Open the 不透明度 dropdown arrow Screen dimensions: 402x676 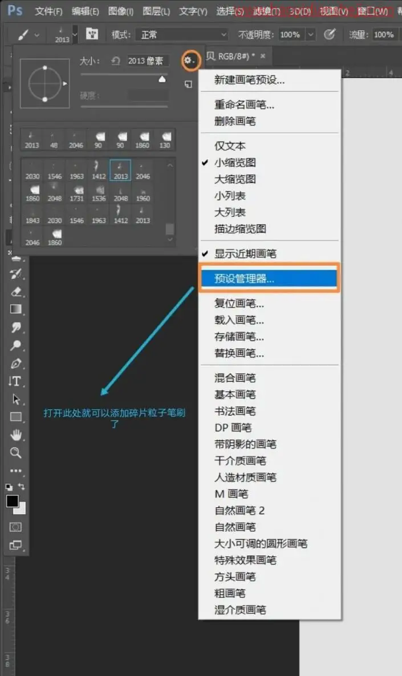(x=311, y=34)
